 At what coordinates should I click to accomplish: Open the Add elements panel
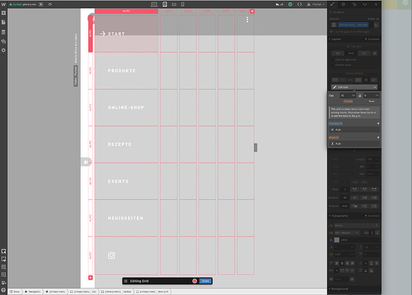pos(4,13)
